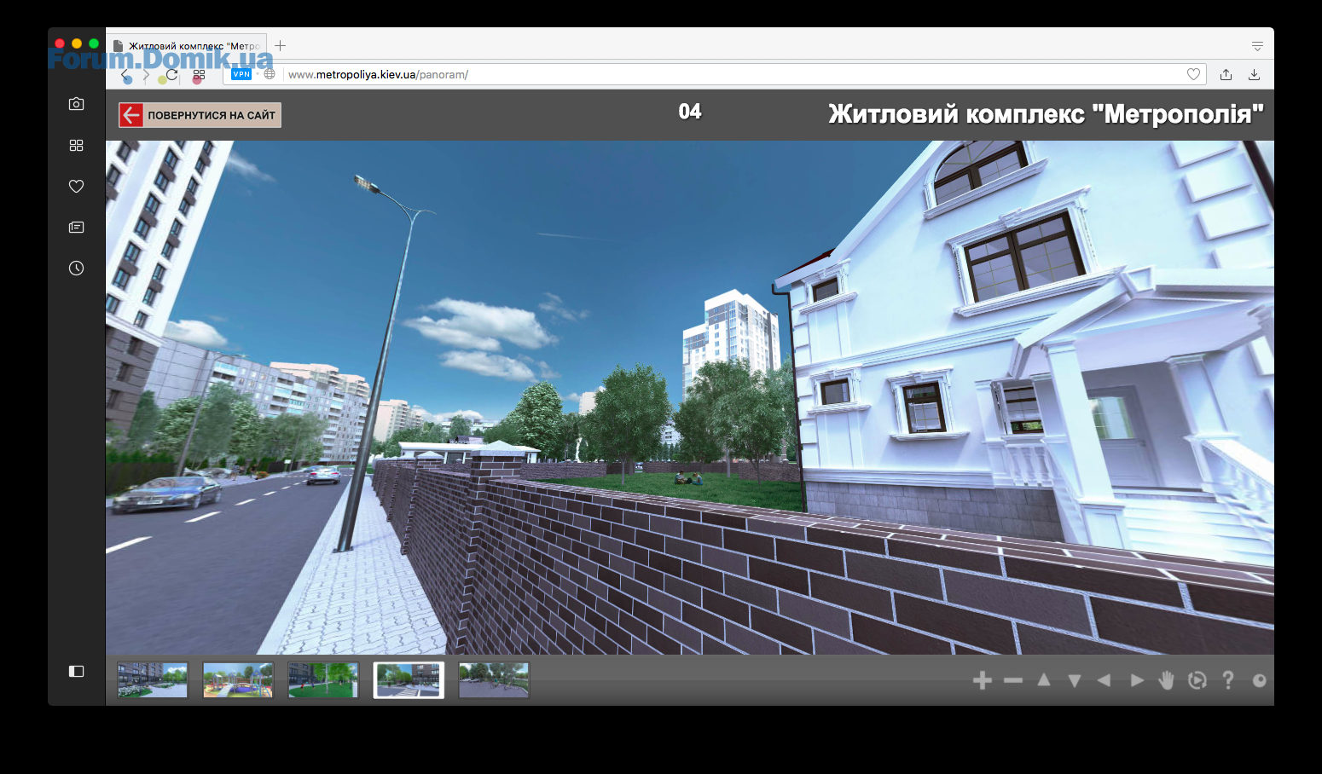Screen dimensions: 1322x774
Task: Open first panorama thumbnail
Action: pos(153,680)
